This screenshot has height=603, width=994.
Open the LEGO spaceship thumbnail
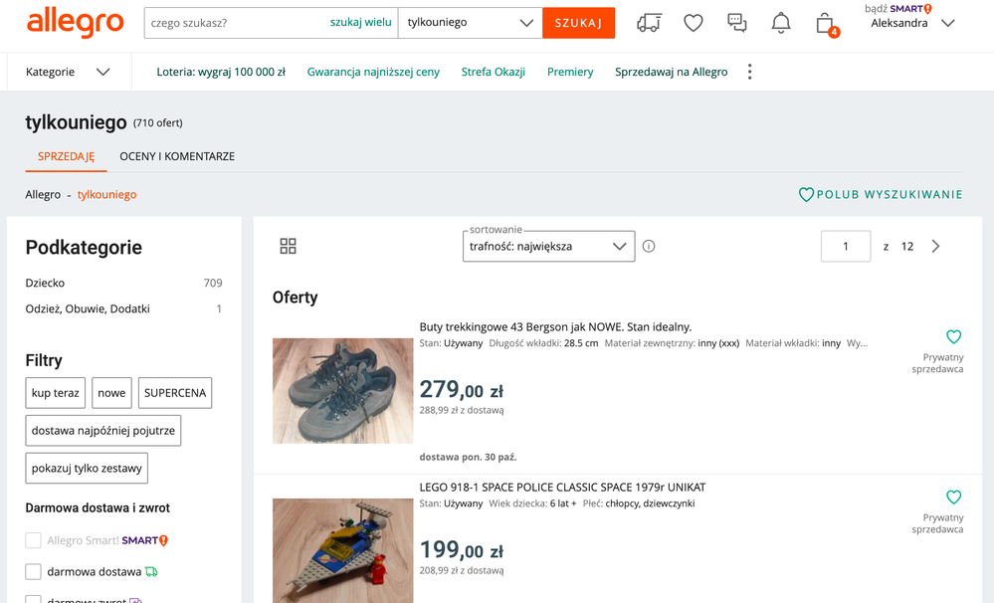click(342, 550)
